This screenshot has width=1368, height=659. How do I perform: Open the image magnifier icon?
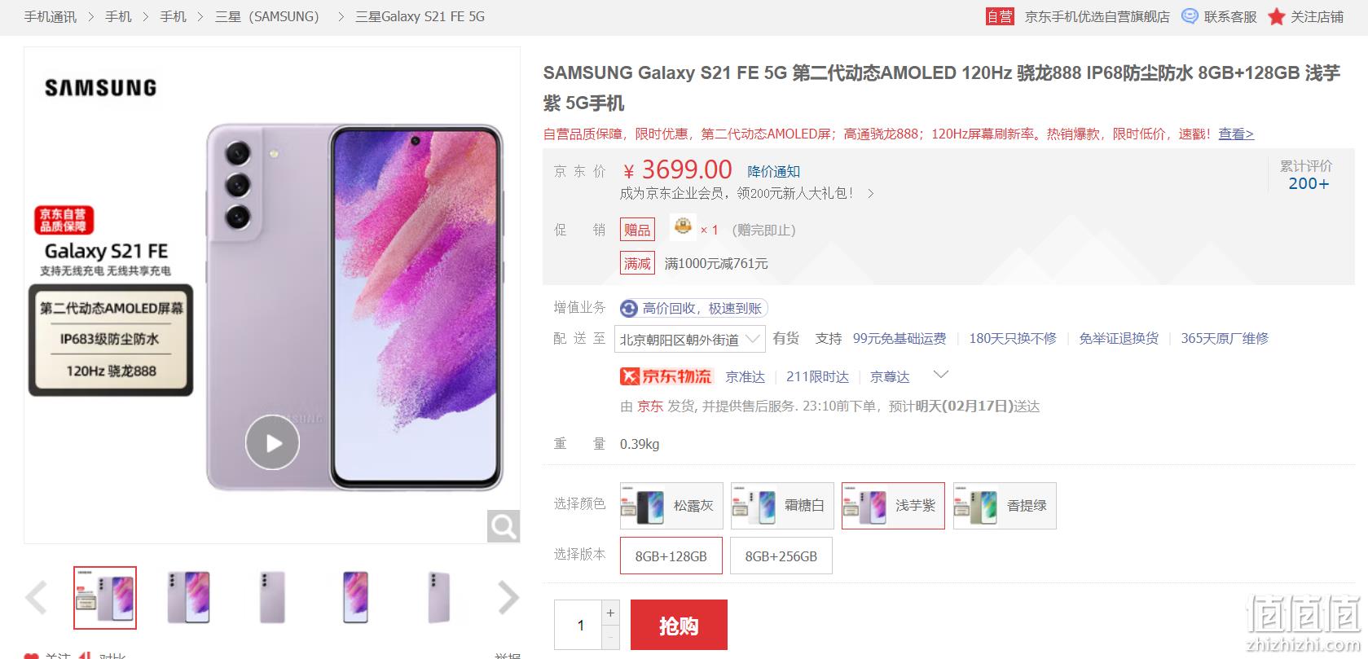pyautogui.click(x=504, y=526)
